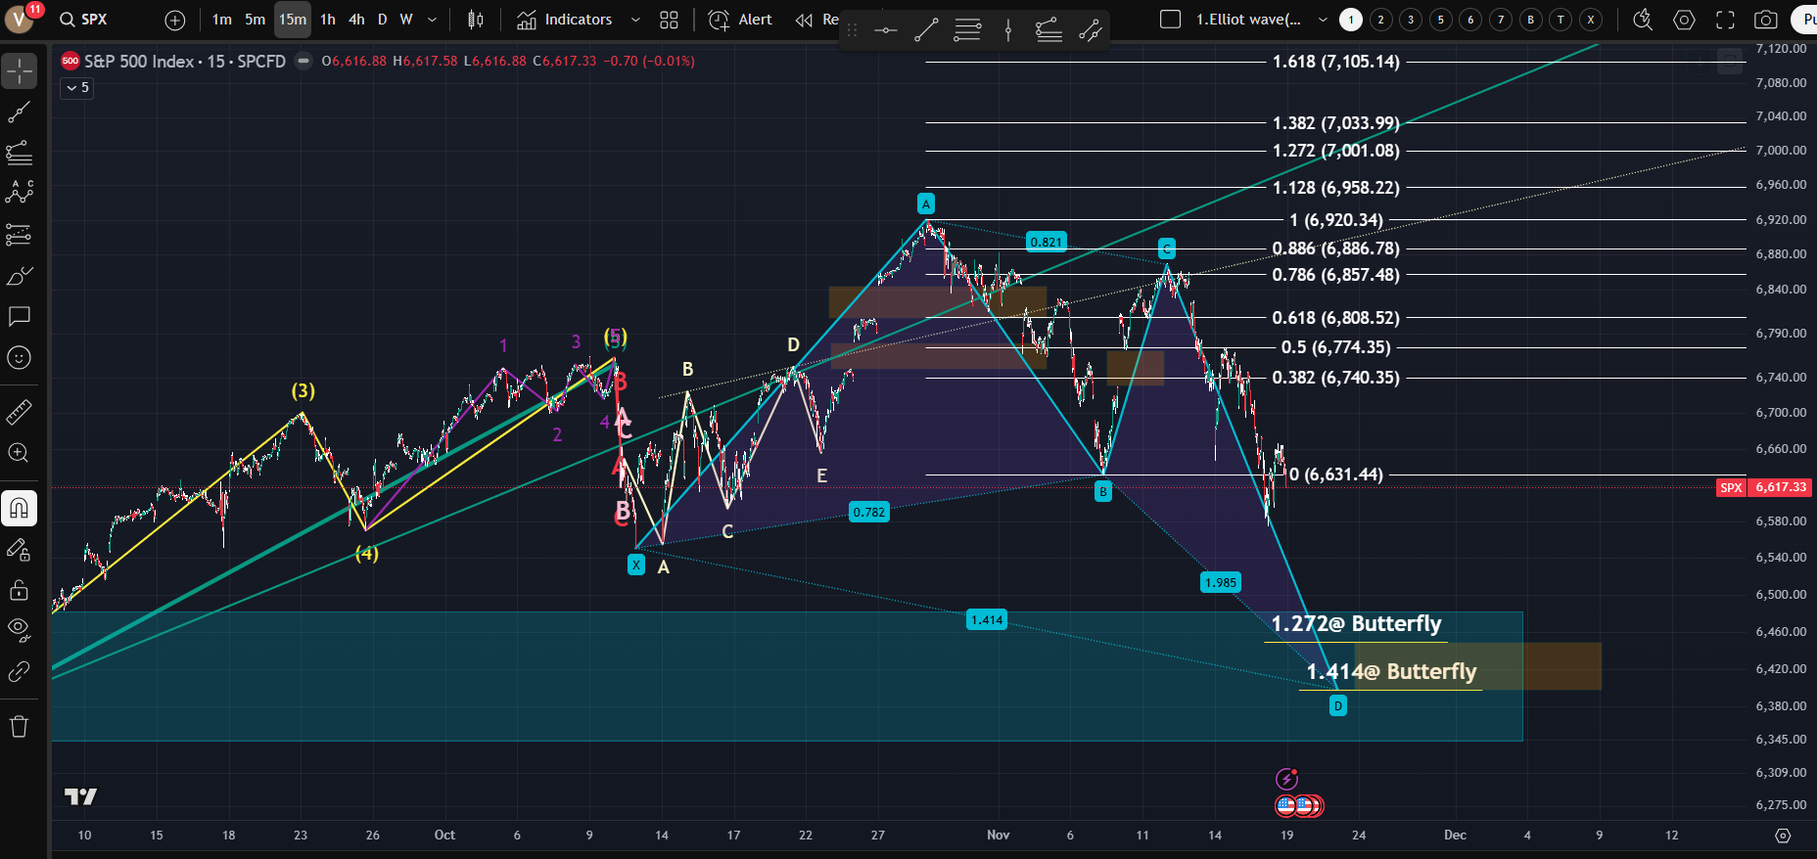
Task: Toggle lock all drawing tools
Action: (x=20, y=590)
